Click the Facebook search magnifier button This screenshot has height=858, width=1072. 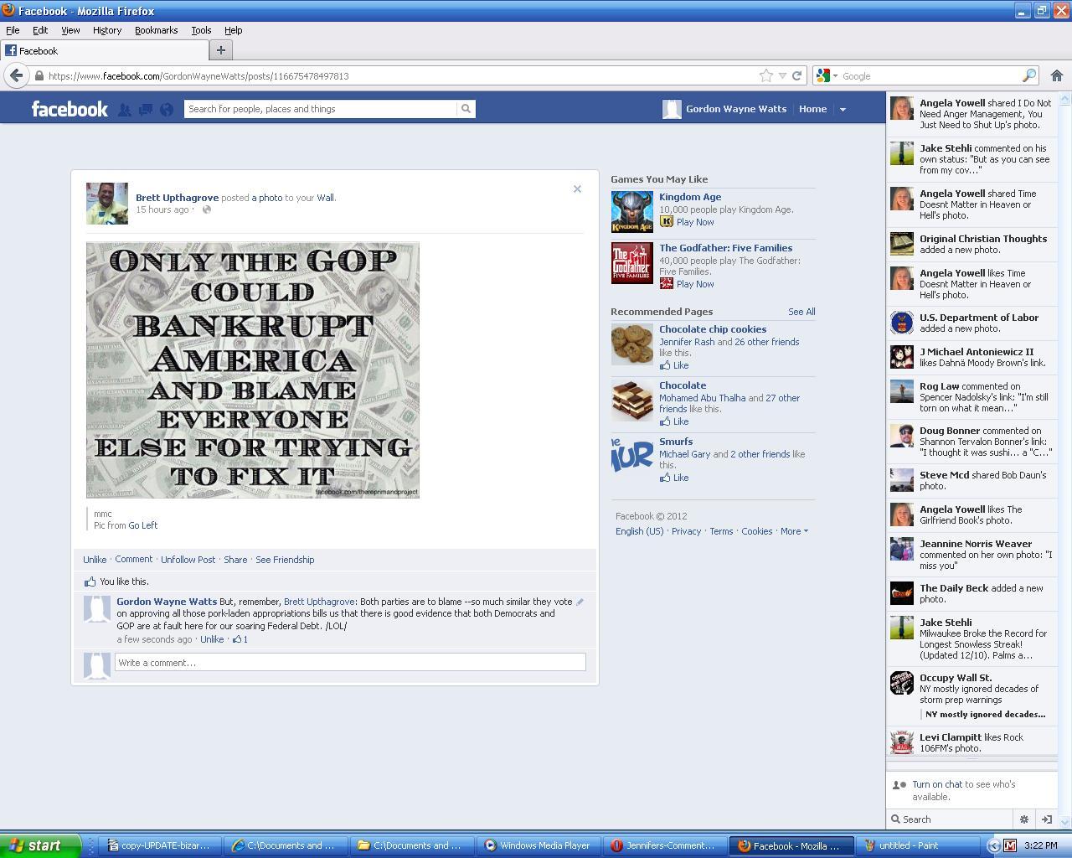(466, 109)
